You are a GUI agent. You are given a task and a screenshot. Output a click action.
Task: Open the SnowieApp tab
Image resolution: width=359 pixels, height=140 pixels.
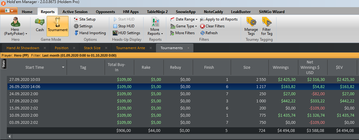tap(185, 12)
